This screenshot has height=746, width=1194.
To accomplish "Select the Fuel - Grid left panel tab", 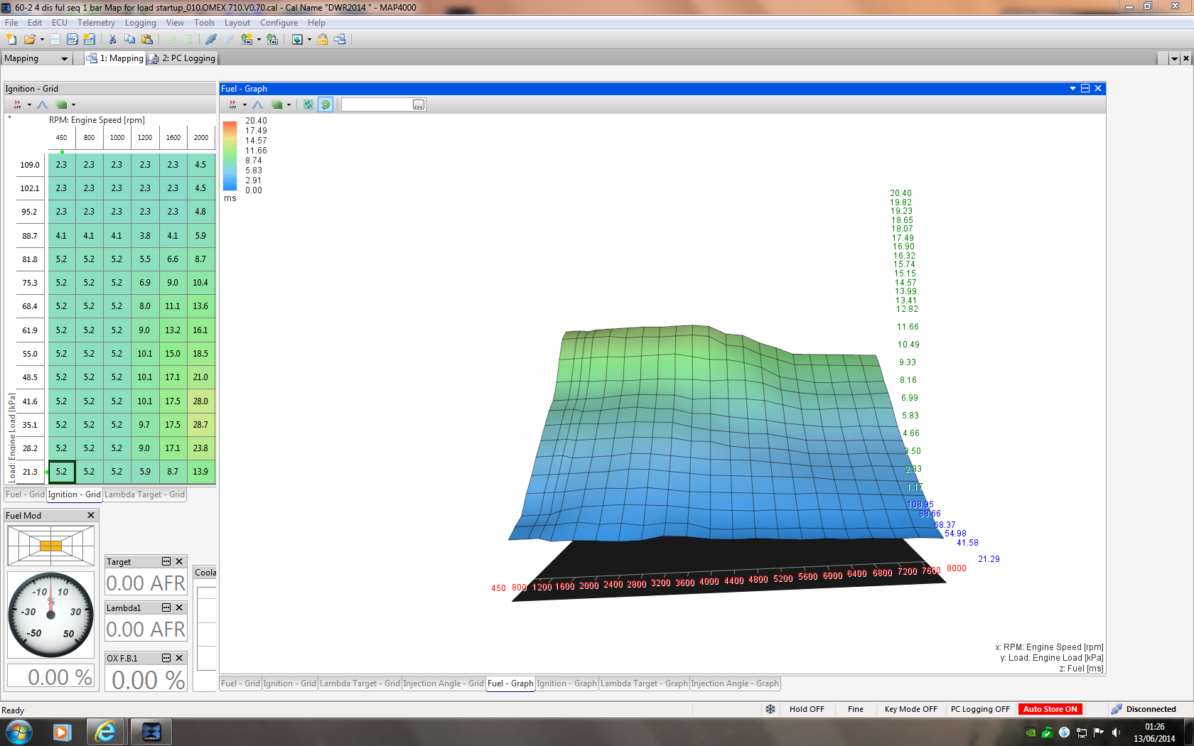I will coord(25,494).
